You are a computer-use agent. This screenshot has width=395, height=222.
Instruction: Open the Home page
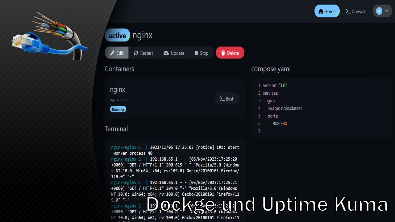(x=327, y=11)
